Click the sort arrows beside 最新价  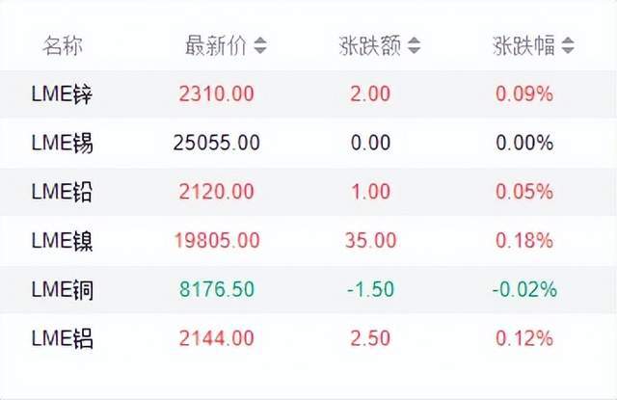click(260, 45)
